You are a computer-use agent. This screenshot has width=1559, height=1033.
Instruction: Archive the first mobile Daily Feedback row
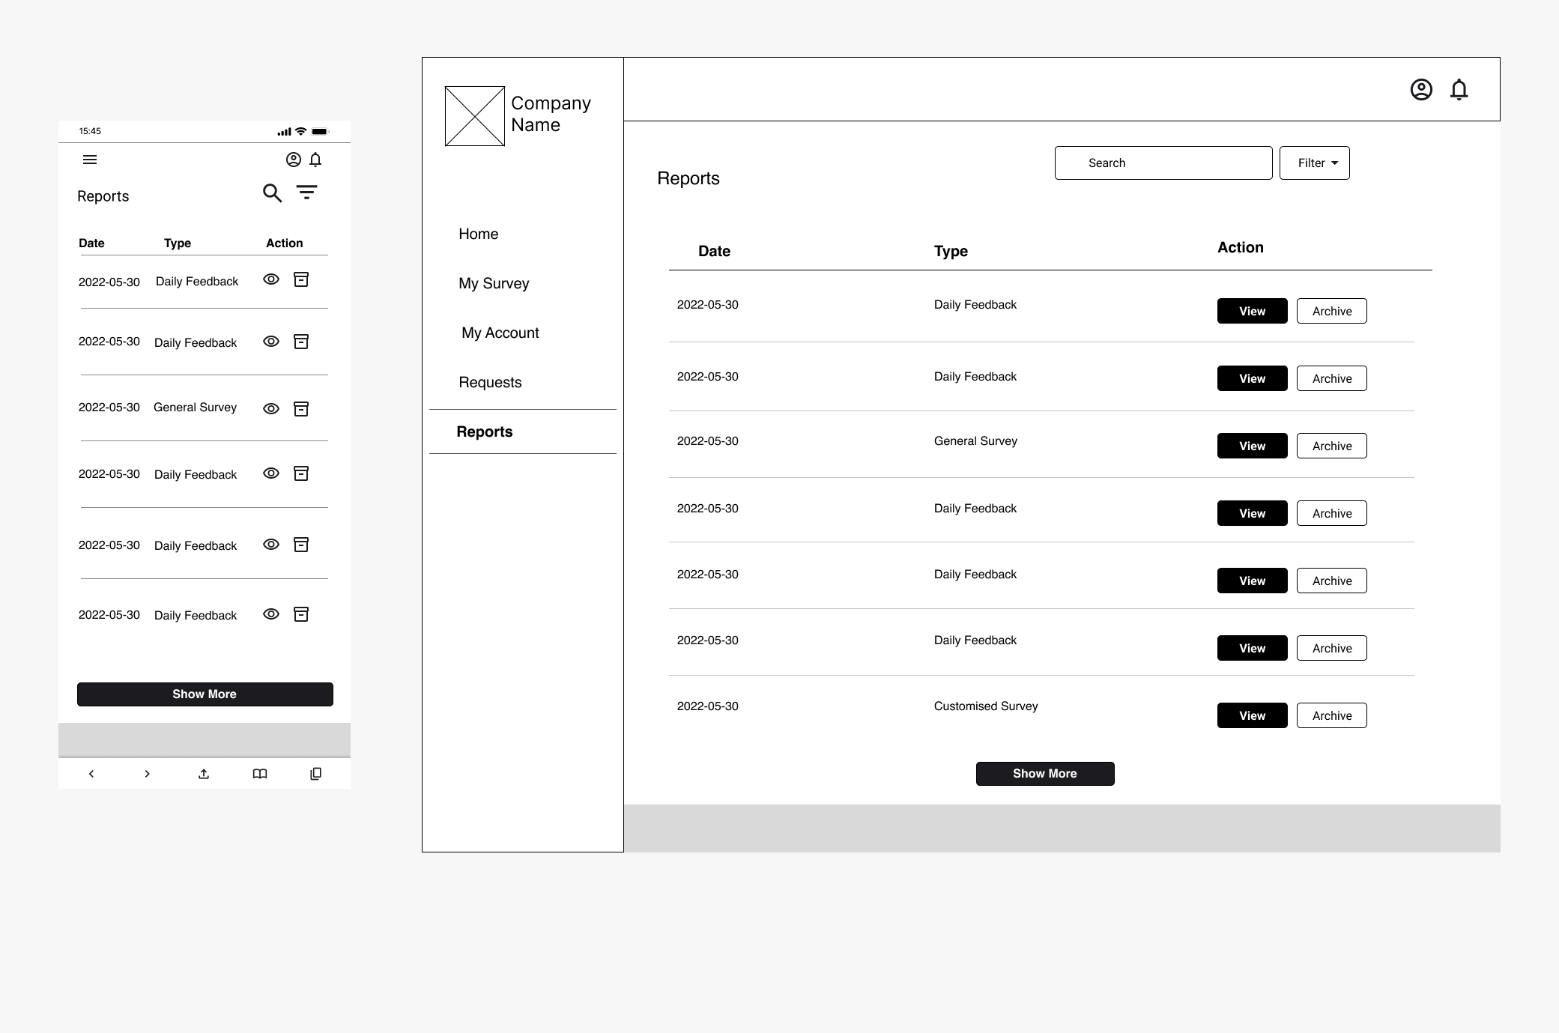301,279
